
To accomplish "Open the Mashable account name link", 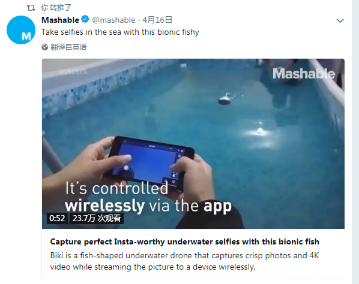I will (x=60, y=20).
